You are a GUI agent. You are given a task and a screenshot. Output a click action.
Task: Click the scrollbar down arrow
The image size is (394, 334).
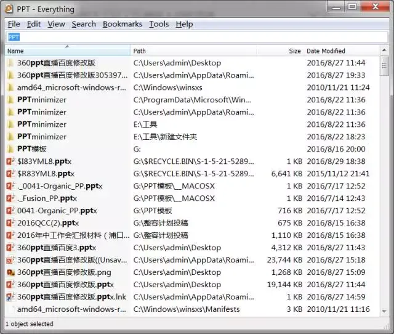pos(384,311)
